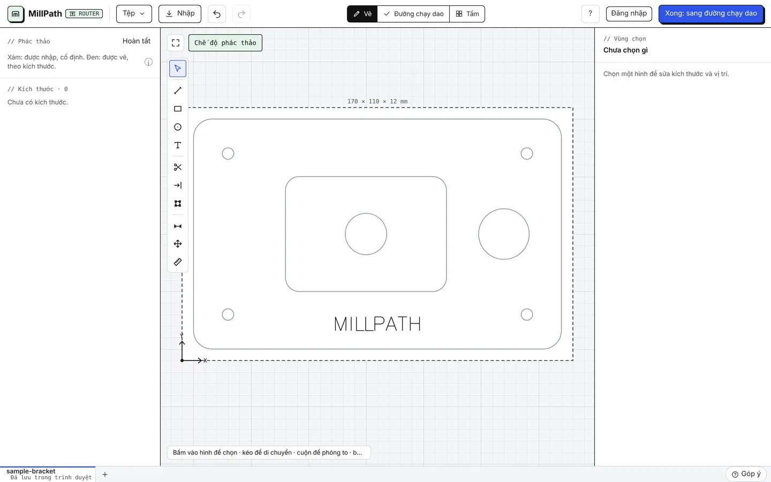
Task: Open the Tấm tab
Action: pos(467,14)
